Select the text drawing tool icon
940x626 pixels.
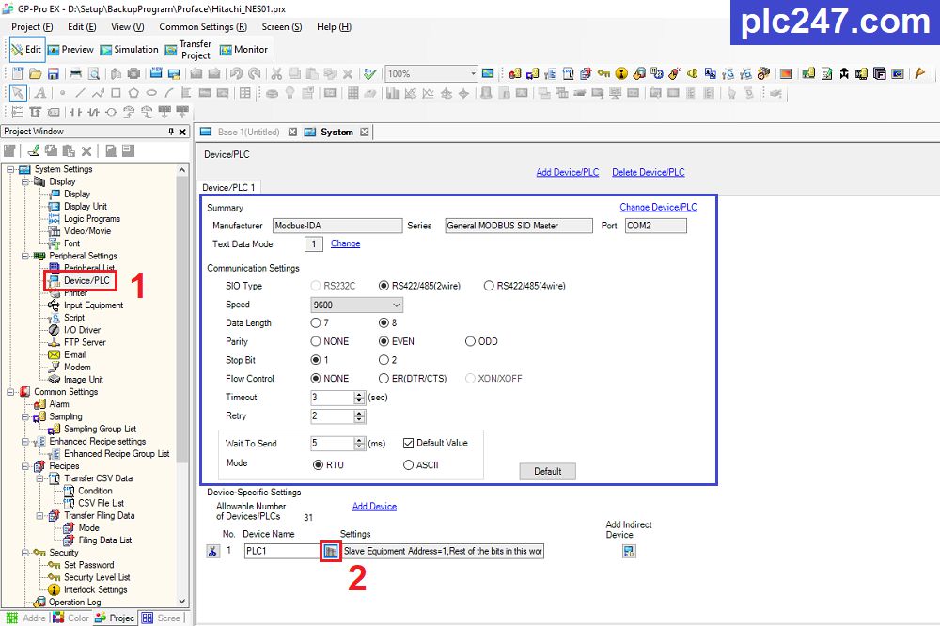click(x=39, y=93)
